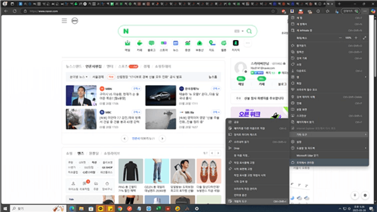Open Downloads (다운로드) from the Edge menu
Screen dimensions: 377x212
pos(329,71)
